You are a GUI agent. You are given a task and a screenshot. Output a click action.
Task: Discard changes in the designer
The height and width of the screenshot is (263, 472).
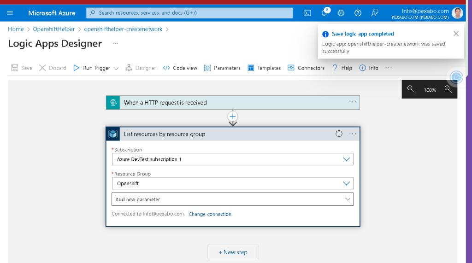(53, 68)
